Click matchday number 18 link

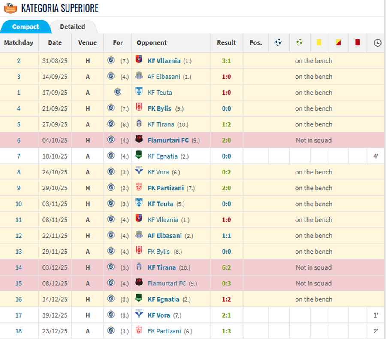pyautogui.click(x=18, y=331)
